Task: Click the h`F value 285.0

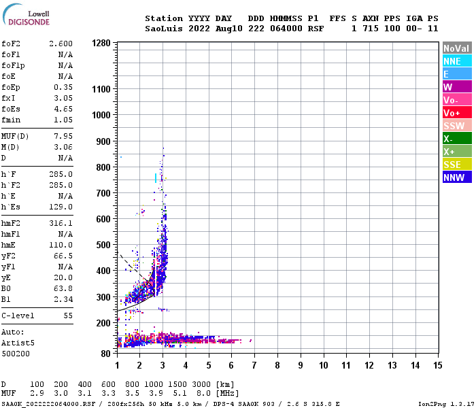Action: click(61, 174)
